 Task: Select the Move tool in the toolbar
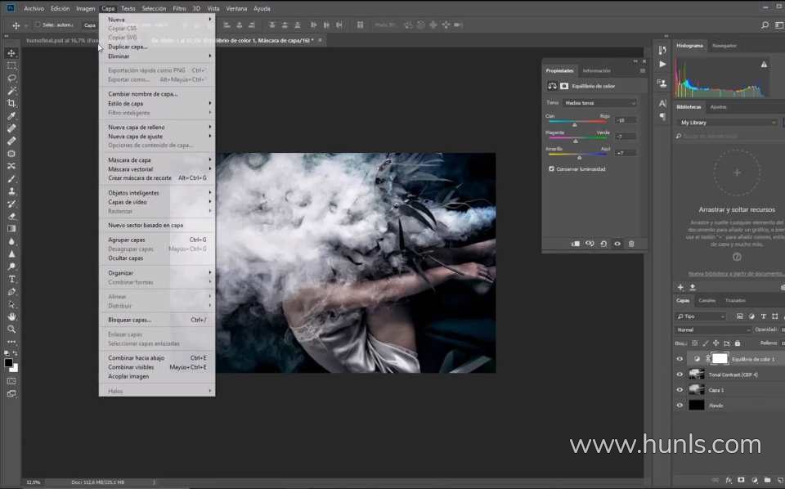11,52
